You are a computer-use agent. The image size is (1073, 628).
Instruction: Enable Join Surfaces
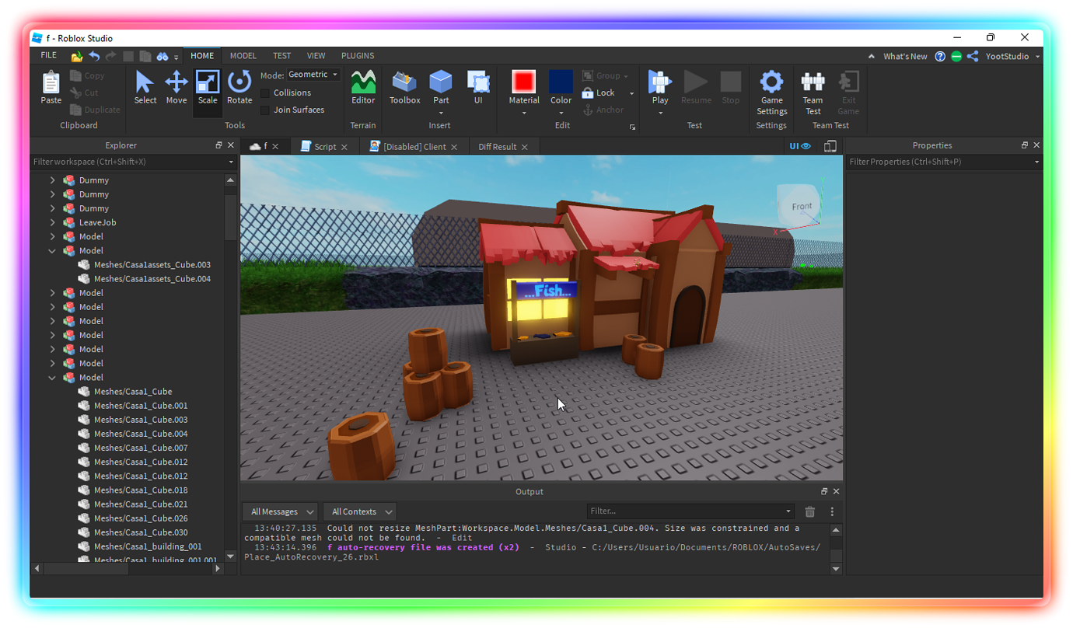(265, 110)
